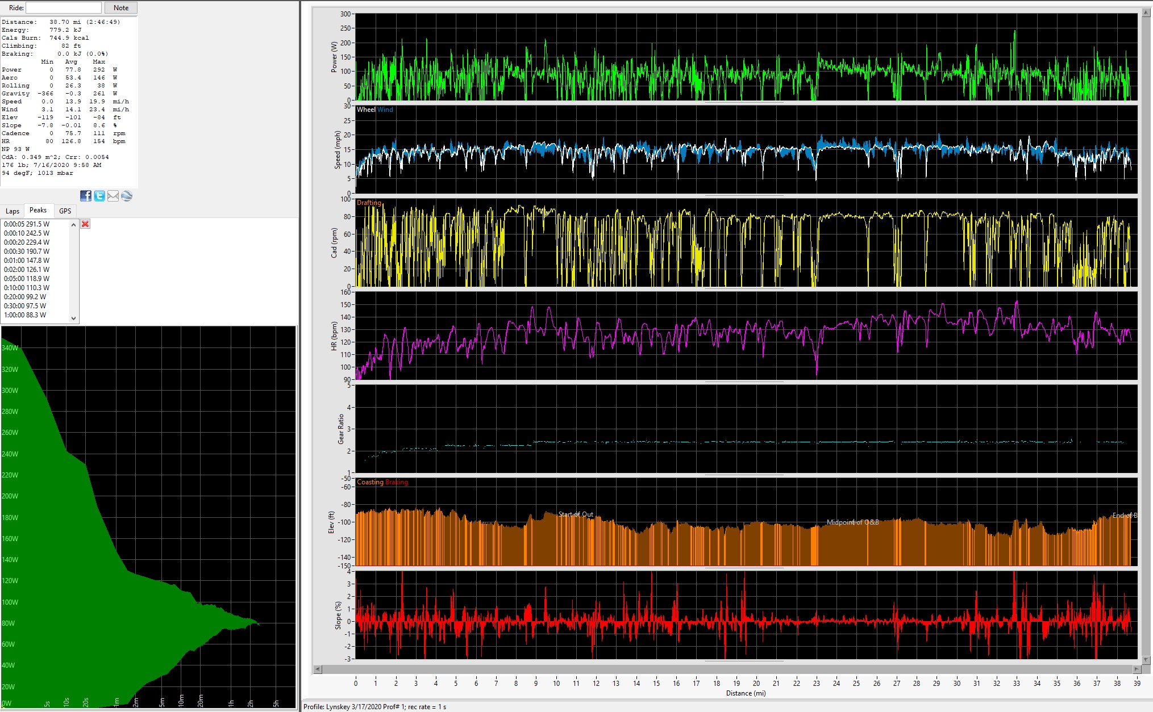1153x712 pixels.
Task: Click the Drafting legend in the cadence chart
Action: click(369, 203)
